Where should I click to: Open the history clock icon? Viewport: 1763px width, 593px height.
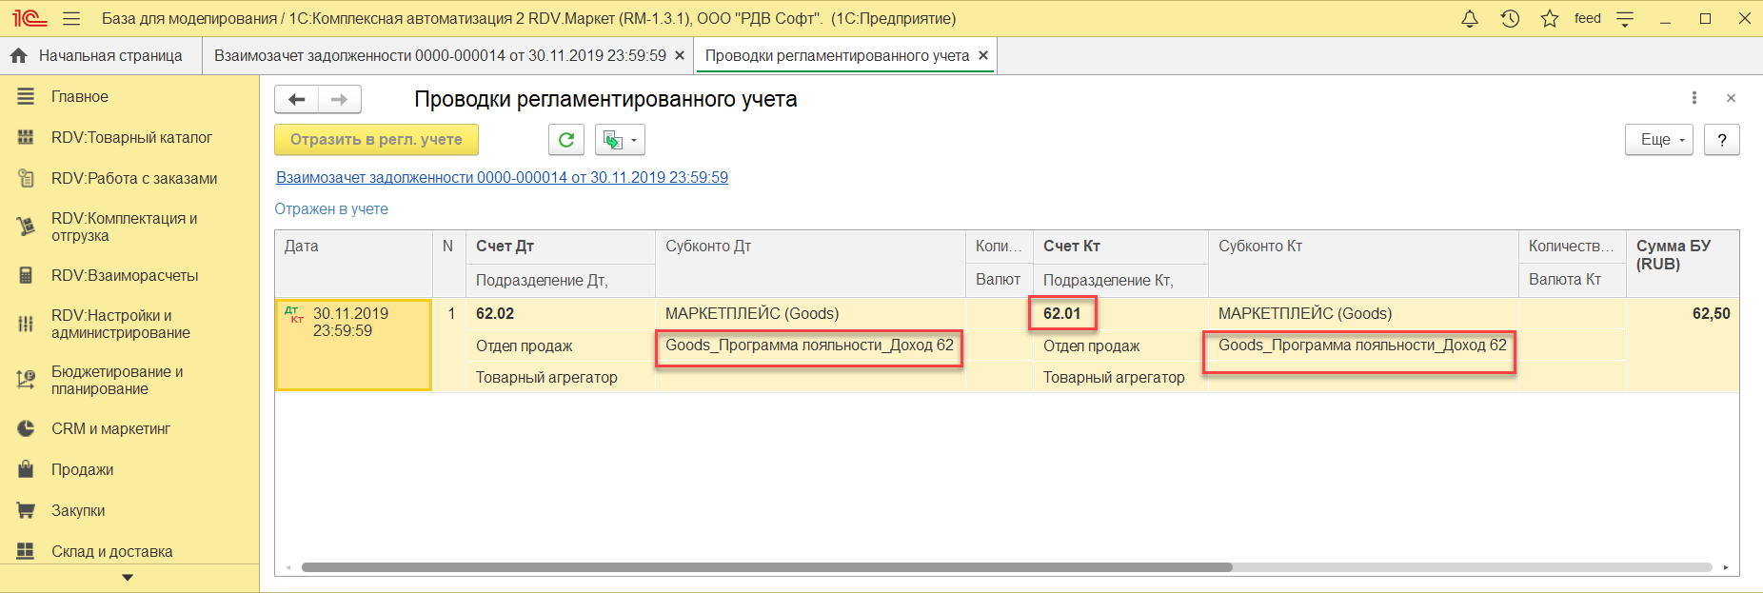click(1510, 19)
